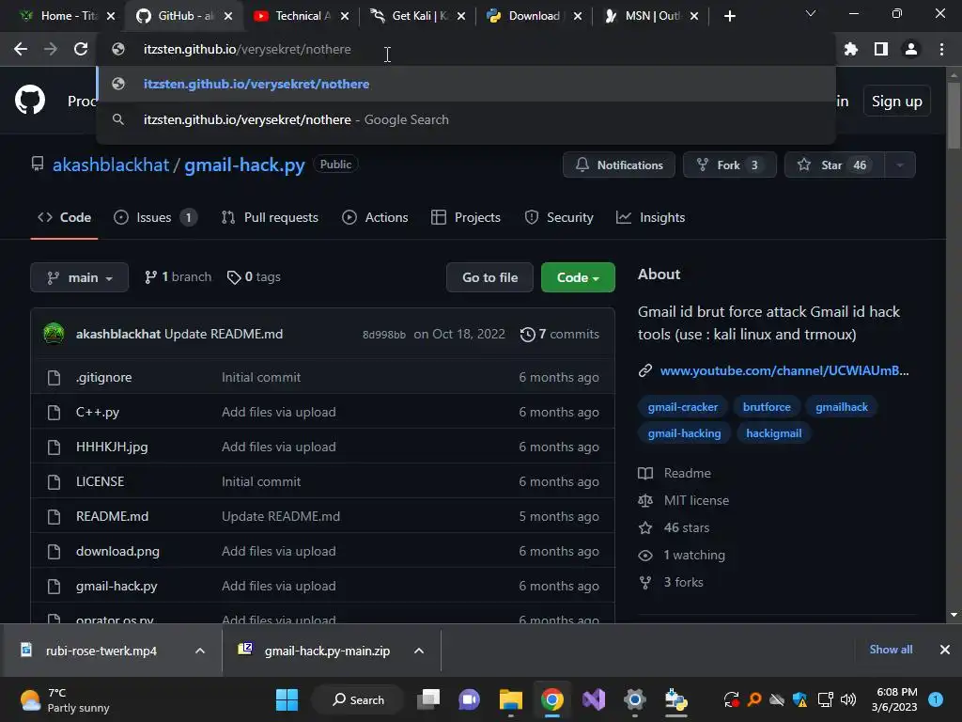Expand rubi-rose-twerk.mp4 download options chevron
This screenshot has width=962, height=722.
200,651
